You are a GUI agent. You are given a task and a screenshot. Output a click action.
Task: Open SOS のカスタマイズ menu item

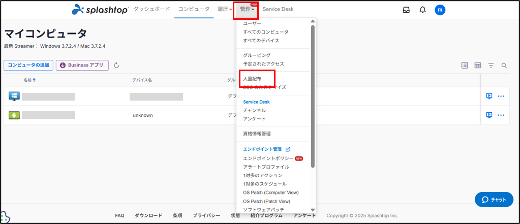coord(264,87)
